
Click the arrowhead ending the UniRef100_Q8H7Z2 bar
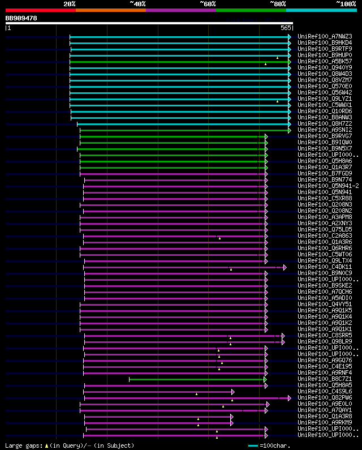[290, 124]
